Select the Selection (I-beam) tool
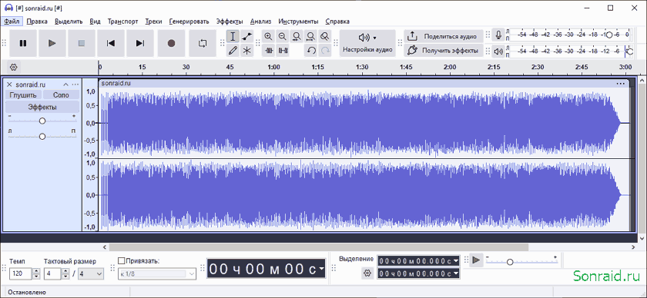This screenshot has width=647, height=298. pyautogui.click(x=233, y=37)
